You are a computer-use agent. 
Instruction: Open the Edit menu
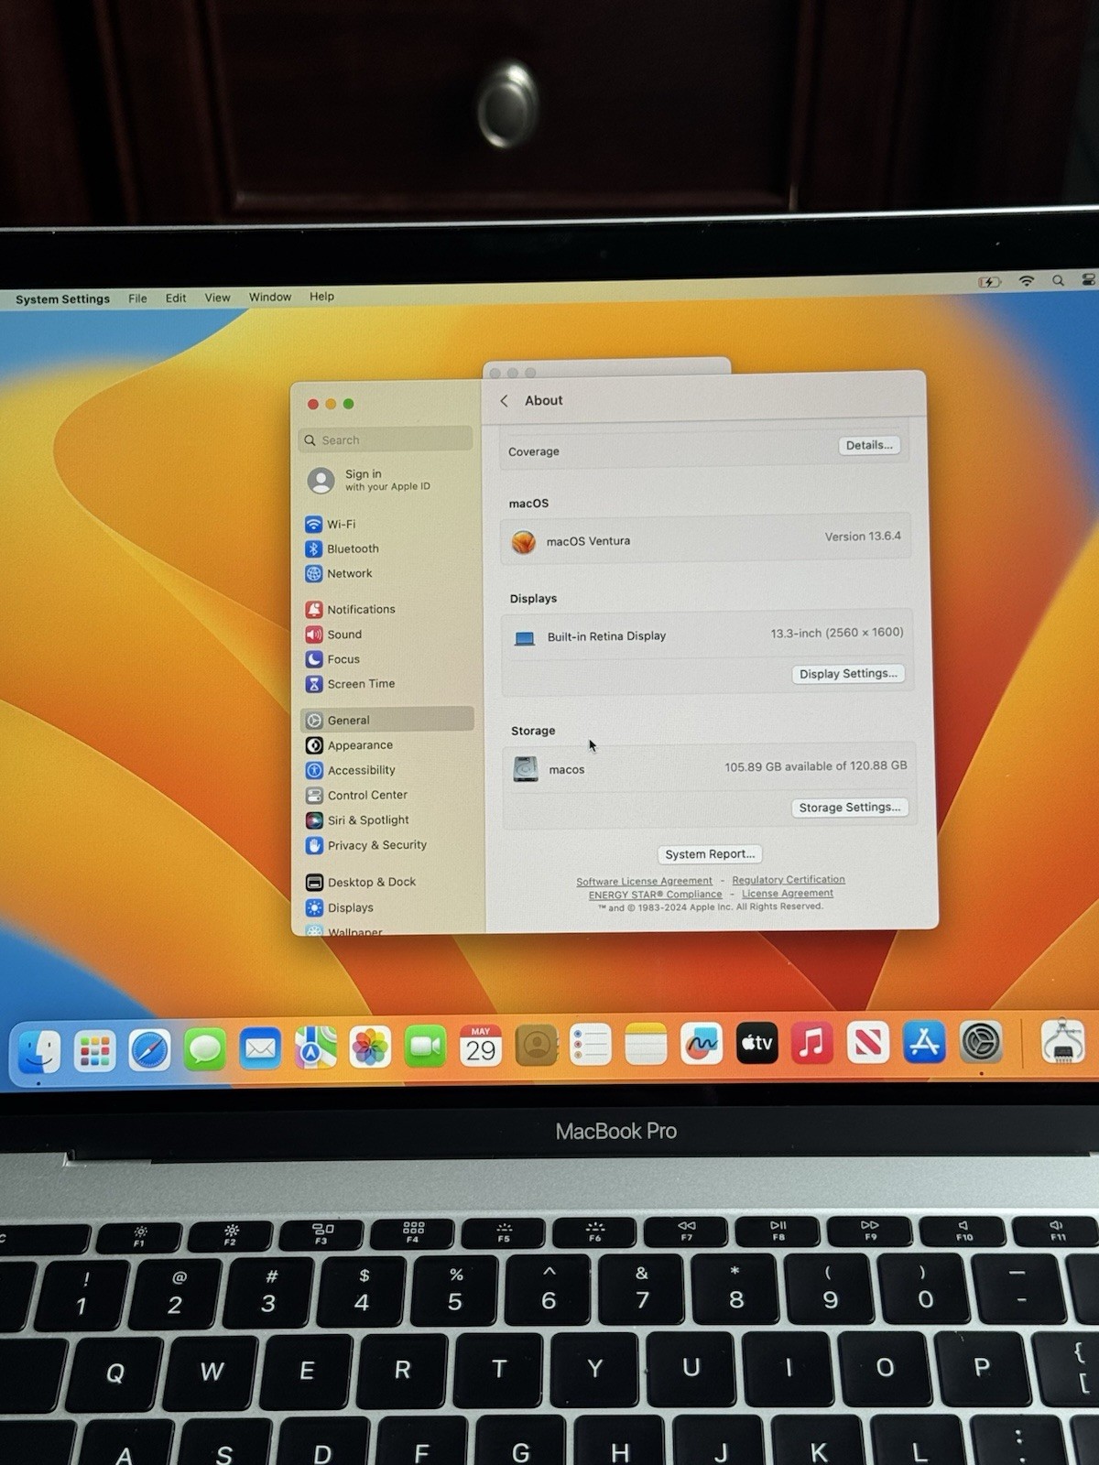tap(176, 298)
